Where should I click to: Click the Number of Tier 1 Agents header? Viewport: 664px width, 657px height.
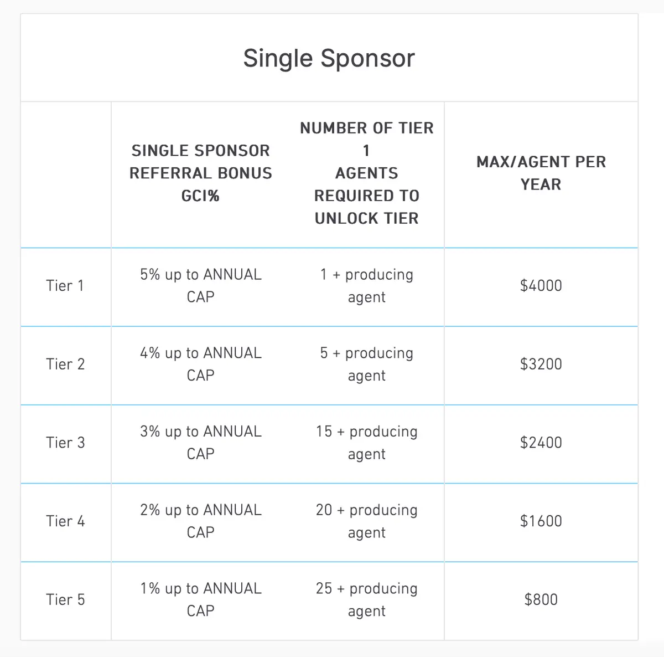367,173
